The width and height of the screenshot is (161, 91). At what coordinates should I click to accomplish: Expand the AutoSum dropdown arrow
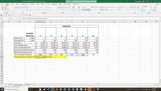pyautogui.click(x=148, y=7)
